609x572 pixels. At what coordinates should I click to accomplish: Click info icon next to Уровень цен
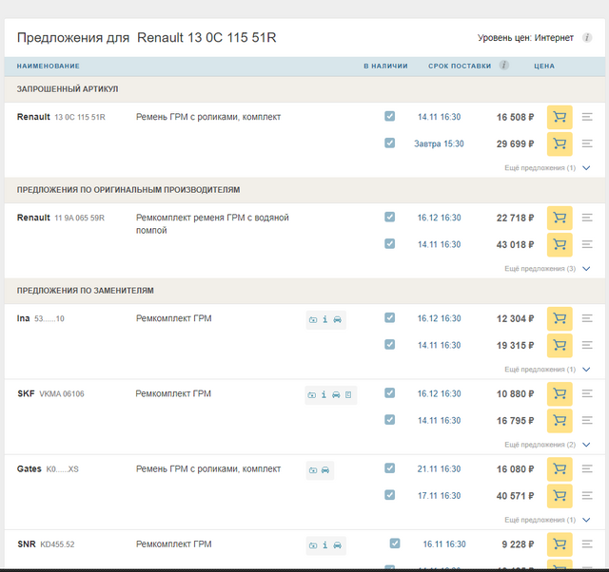coord(587,38)
